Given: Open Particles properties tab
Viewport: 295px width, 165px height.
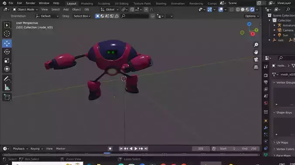Looking at the screenshot, I should point(266,135).
